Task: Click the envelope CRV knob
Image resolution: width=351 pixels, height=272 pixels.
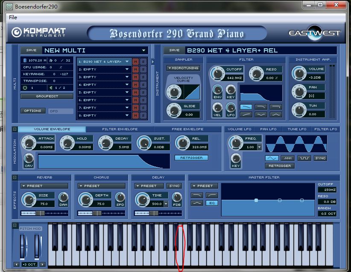Action: (x=29, y=158)
